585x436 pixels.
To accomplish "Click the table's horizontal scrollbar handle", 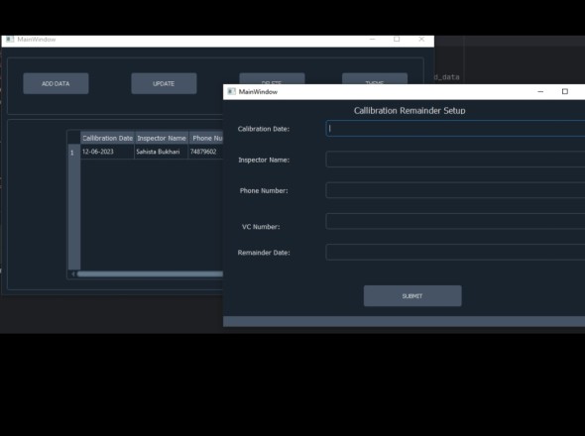I will point(150,274).
